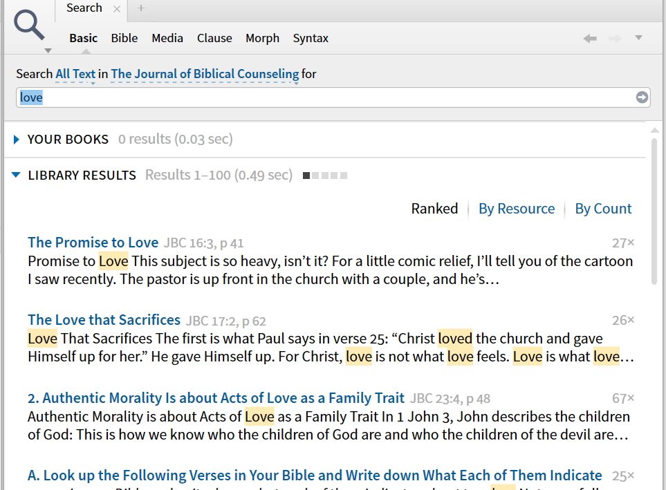Viewport: 666px width, 490px height.
Task: Click the search input containing love
Action: click(325, 97)
